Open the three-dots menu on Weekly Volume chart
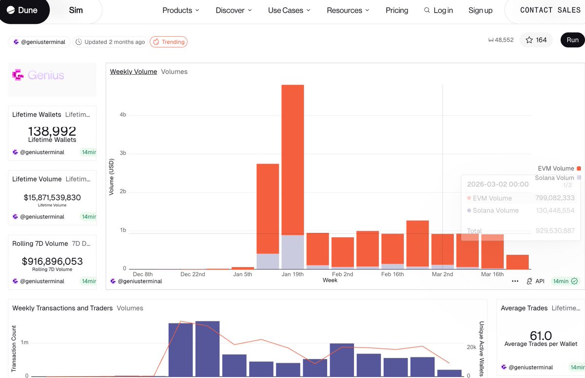 click(515, 281)
